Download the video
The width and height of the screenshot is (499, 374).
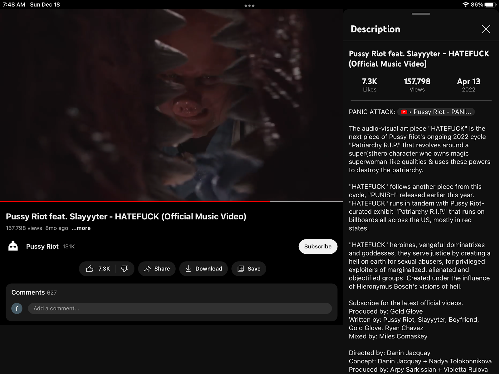click(x=203, y=269)
